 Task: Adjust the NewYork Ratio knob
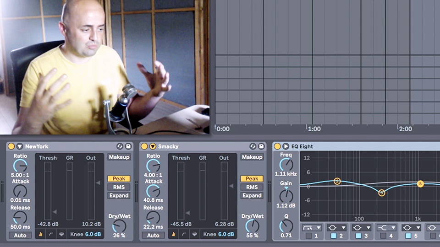(20, 166)
